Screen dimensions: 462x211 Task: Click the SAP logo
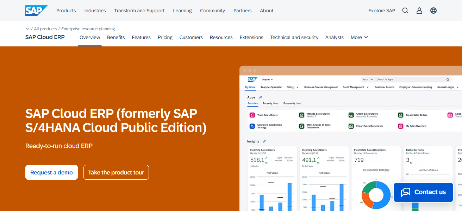point(36,10)
